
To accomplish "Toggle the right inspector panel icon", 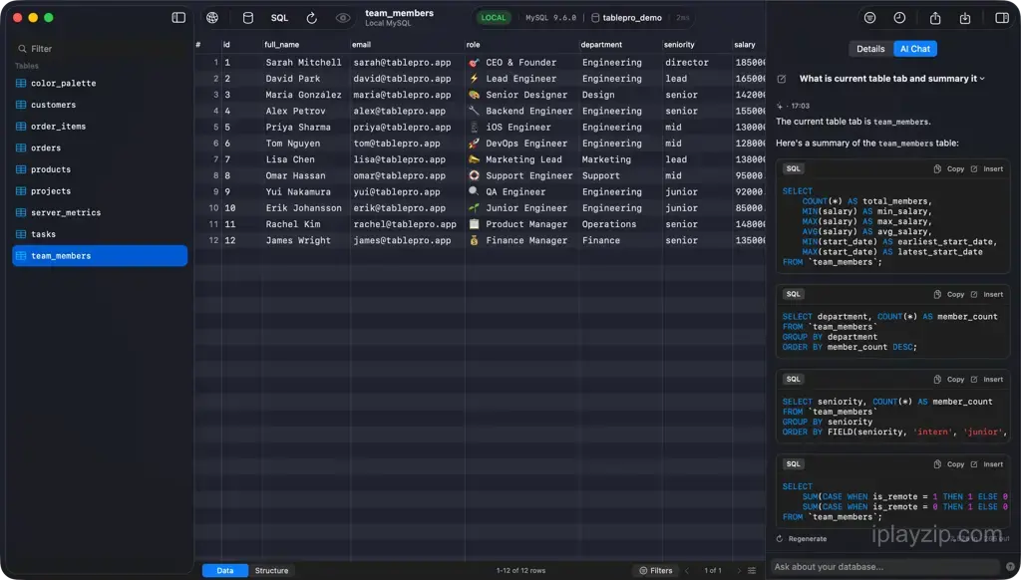I will (x=1002, y=18).
